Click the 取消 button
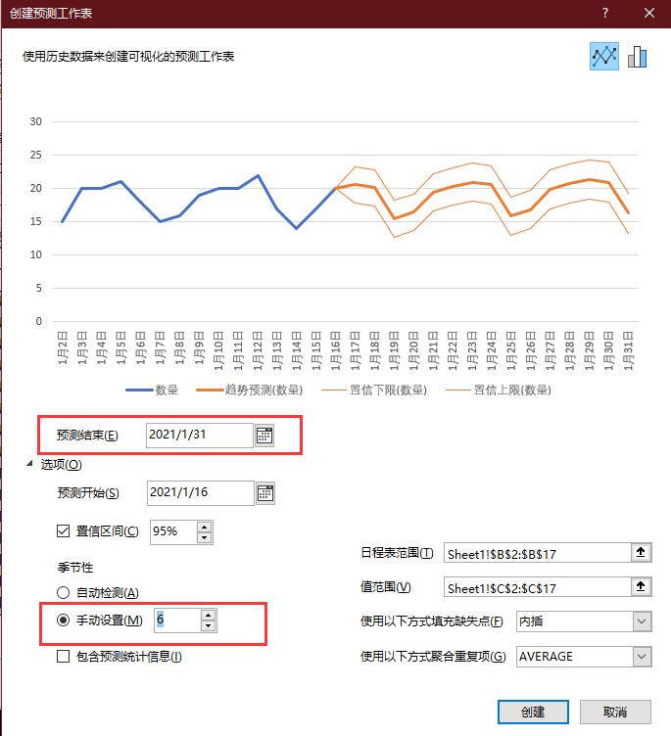 (x=615, y=713)
